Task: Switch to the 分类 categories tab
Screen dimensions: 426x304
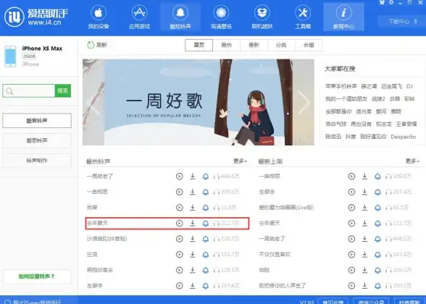Action: (x=281, y=45)
